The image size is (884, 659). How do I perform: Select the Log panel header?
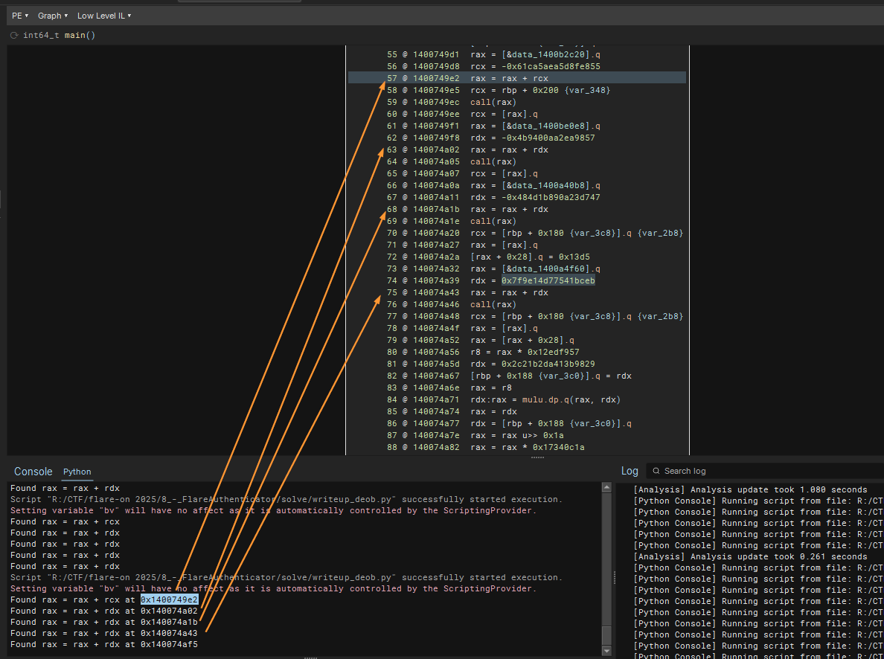(x=630, y=471)
